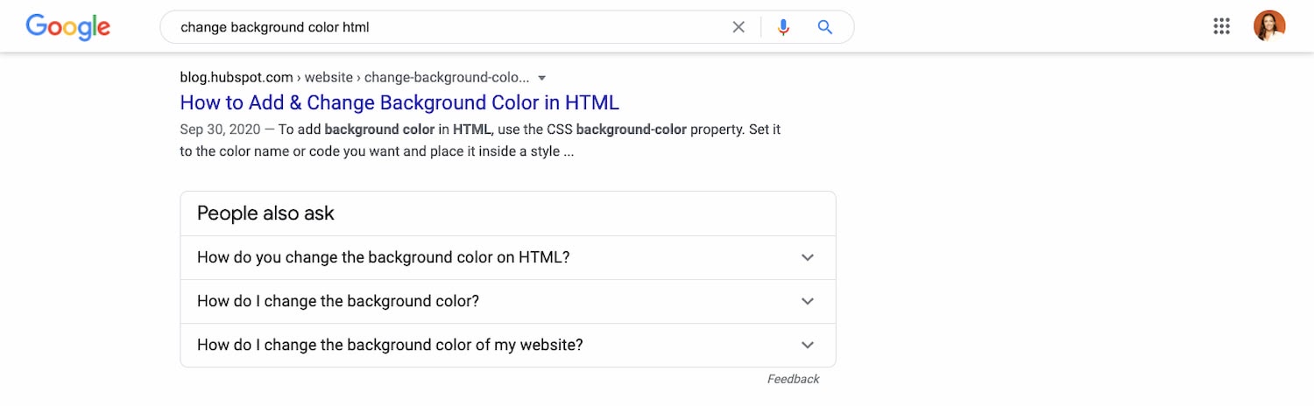Viewport: 1314px width, 406px height.
Task: Select question text about "background color of my website?"
Action: click(390, 346)
